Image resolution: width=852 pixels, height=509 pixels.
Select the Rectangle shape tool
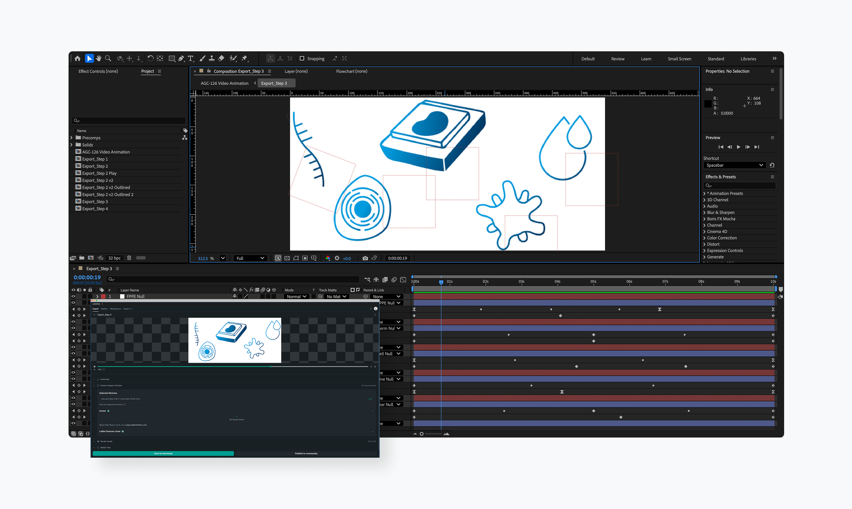pos(172,59)
